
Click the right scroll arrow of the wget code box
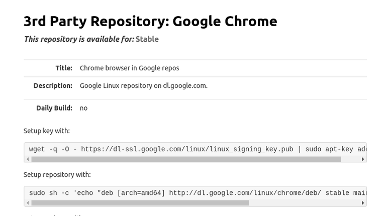[363, 159]
